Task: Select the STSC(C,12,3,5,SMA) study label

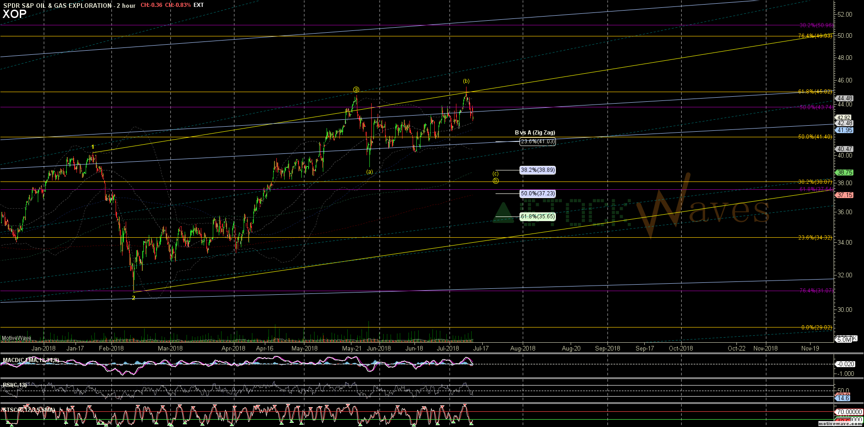Action: 29,409
